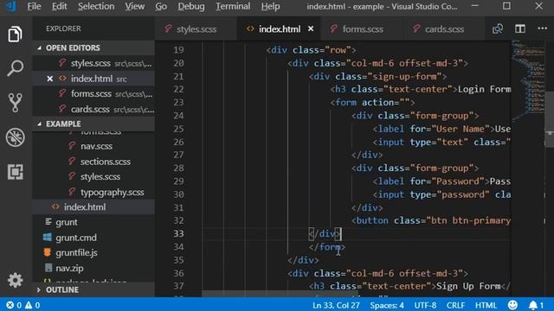This screenshot has height=311, width=554.
Task: Click line number 33 in the gutter
Action: 178,234
